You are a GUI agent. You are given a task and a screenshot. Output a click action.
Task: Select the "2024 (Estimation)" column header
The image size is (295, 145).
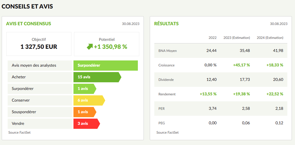pos(270,38)
